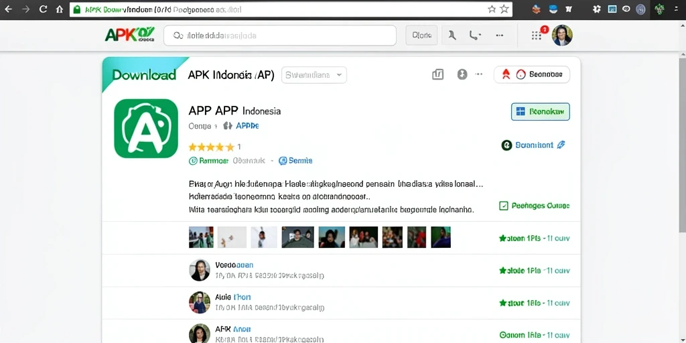Click the browser forward arrow
This screenshot has height=343, width=686.
click(x=26, y=9)
